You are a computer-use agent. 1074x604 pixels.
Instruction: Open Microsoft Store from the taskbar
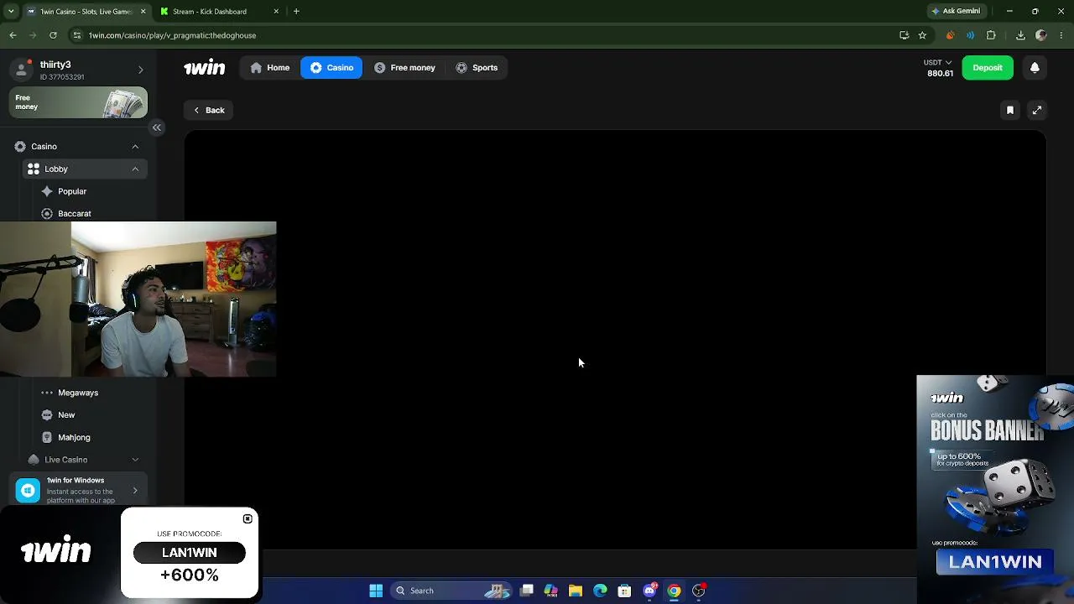[x=624, y=591]
